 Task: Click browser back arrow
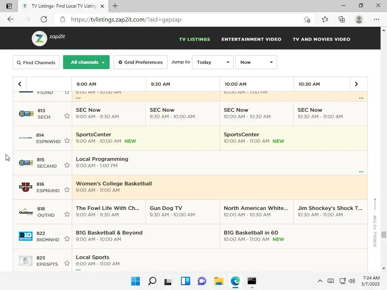point(10,19)
